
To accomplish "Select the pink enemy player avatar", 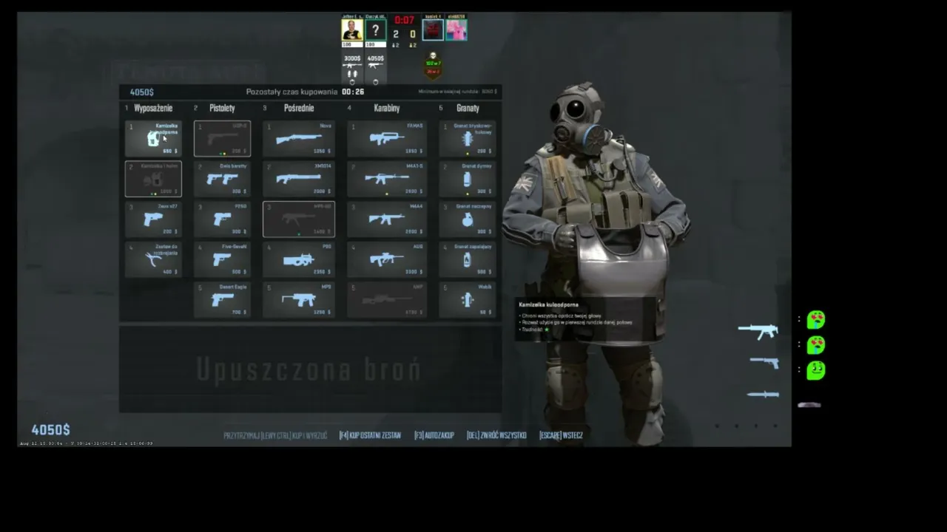I will pyautogui.click(x=456, y=30).
